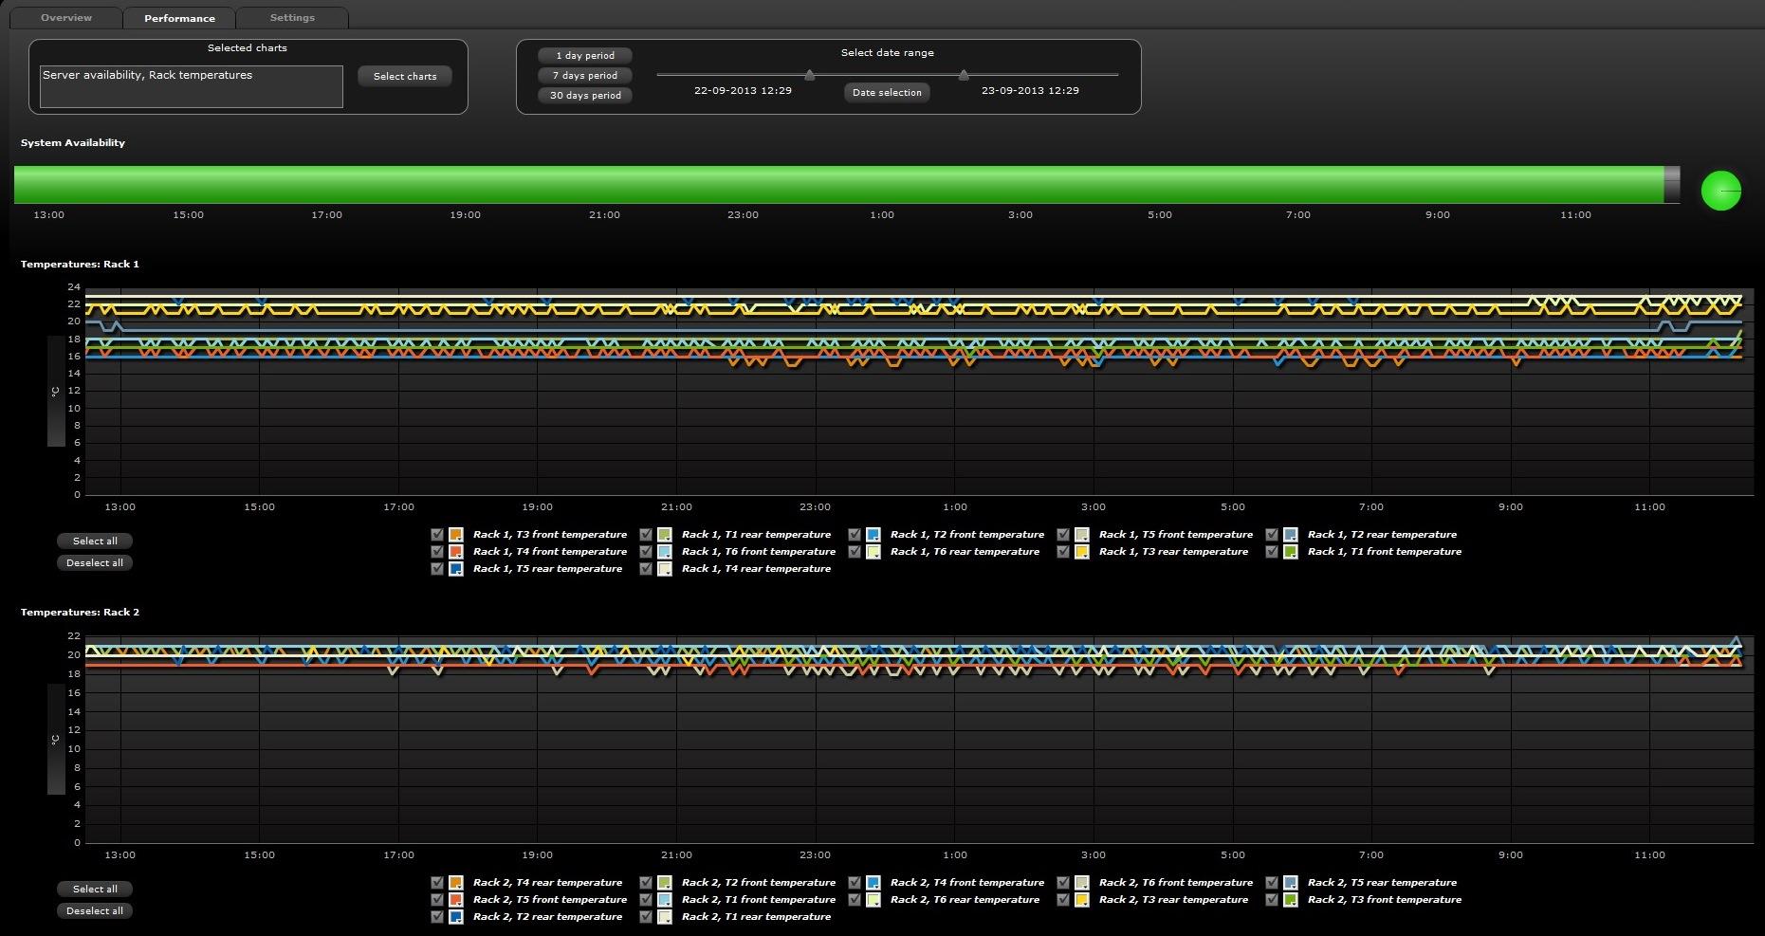Click Rack 2, T2 front temperature color icon

[665, 883]
